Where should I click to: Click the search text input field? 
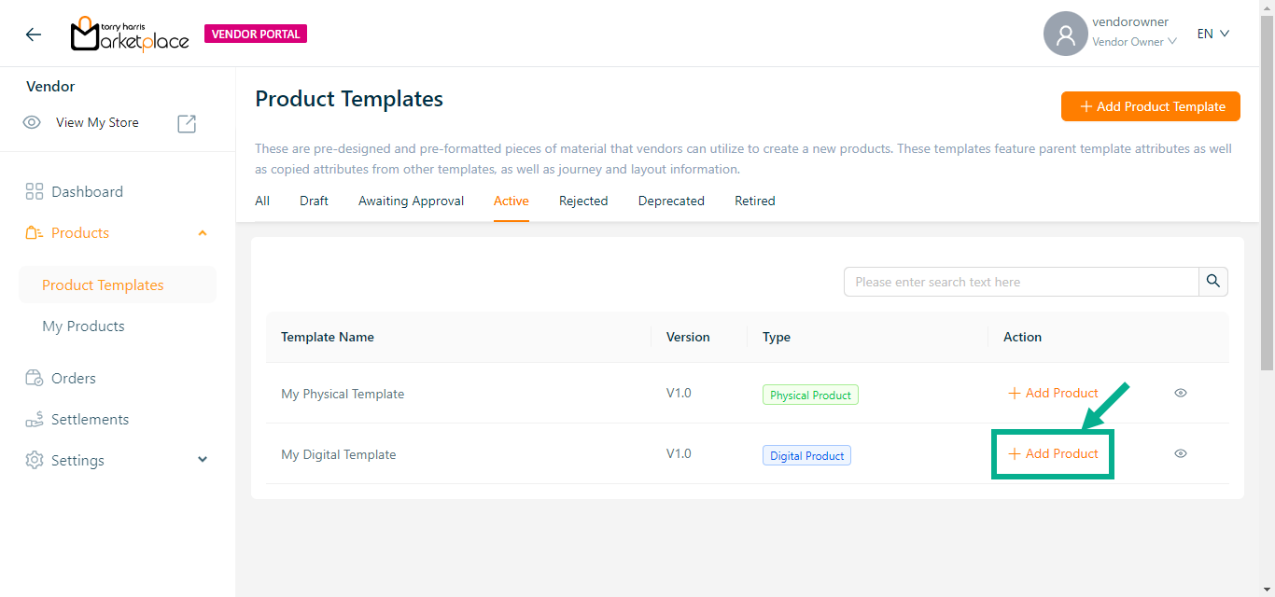click(1020, 282)
